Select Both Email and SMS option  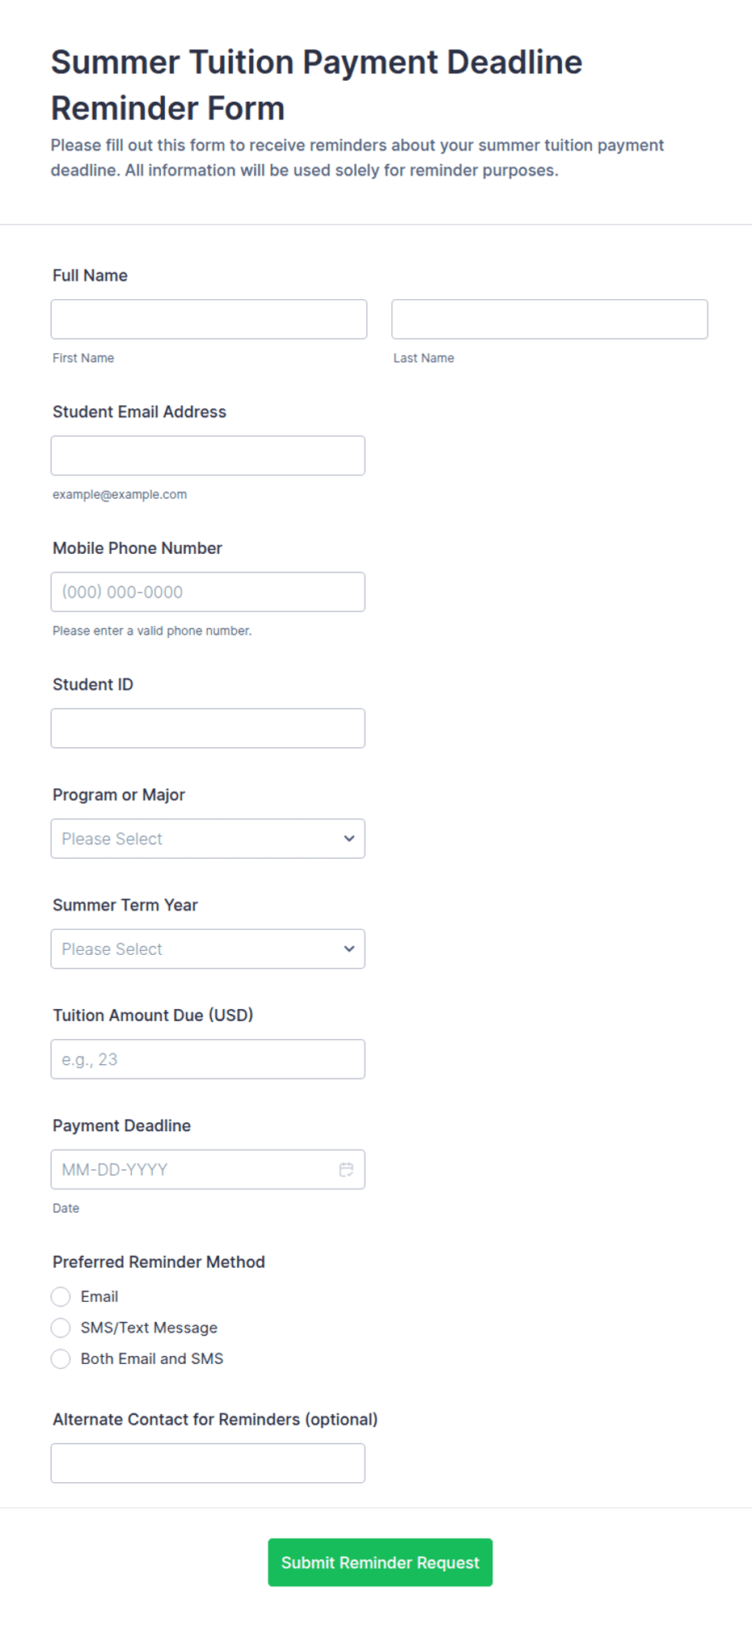[61, 1359]
